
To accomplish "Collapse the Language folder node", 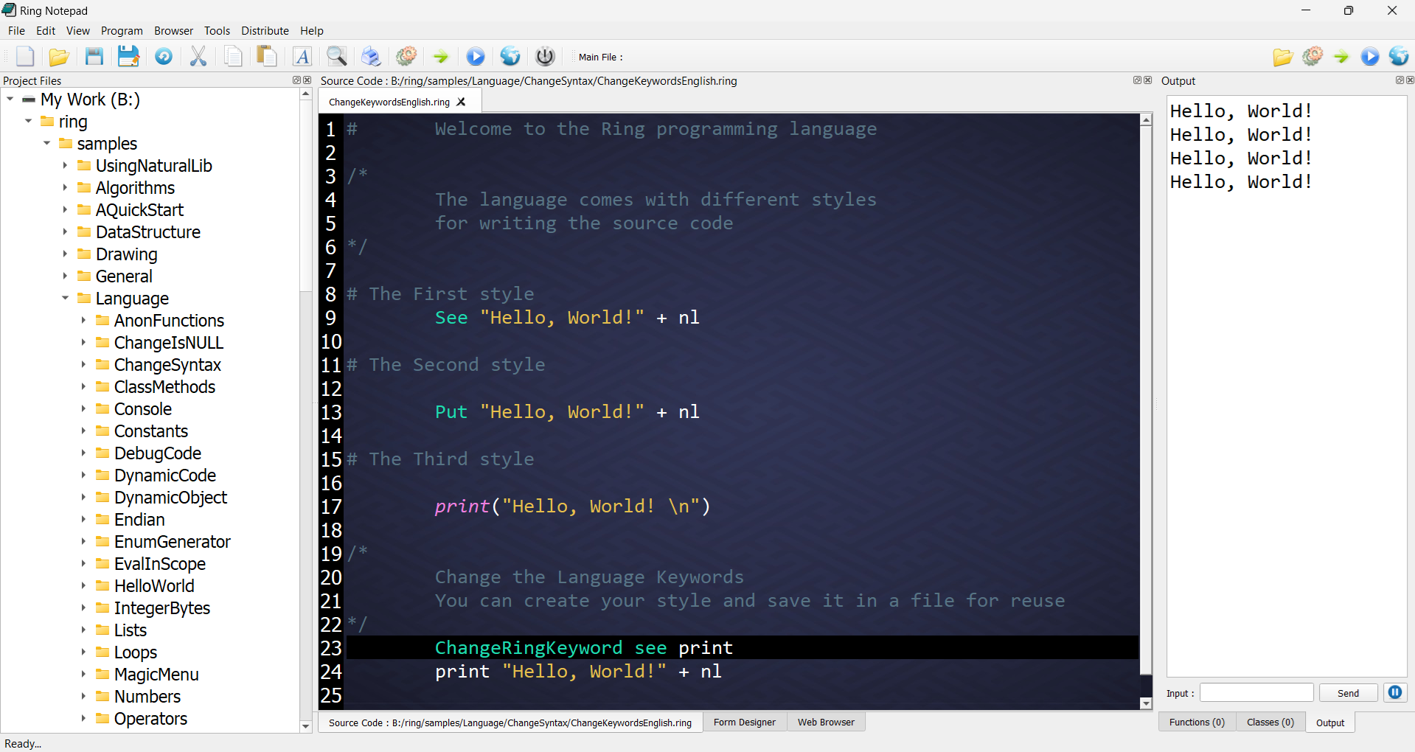I will pos(65,298).
